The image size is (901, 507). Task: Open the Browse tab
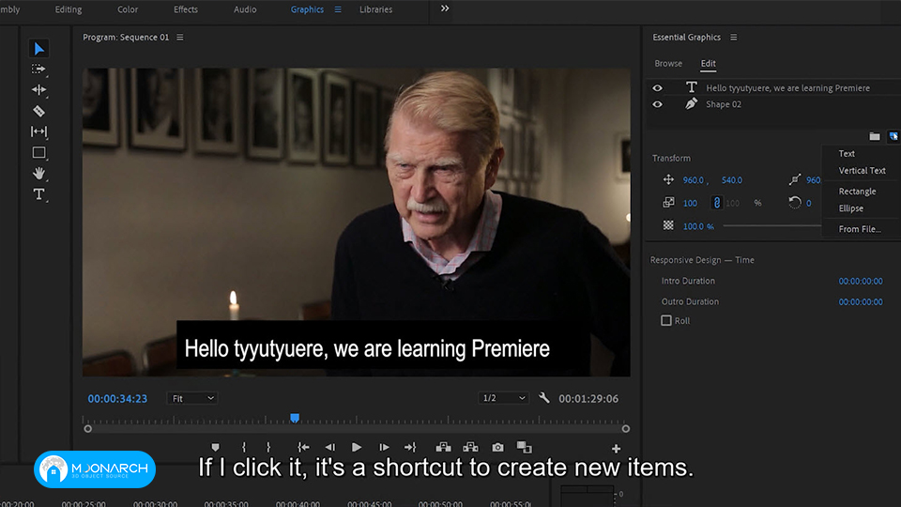(668, 63)
